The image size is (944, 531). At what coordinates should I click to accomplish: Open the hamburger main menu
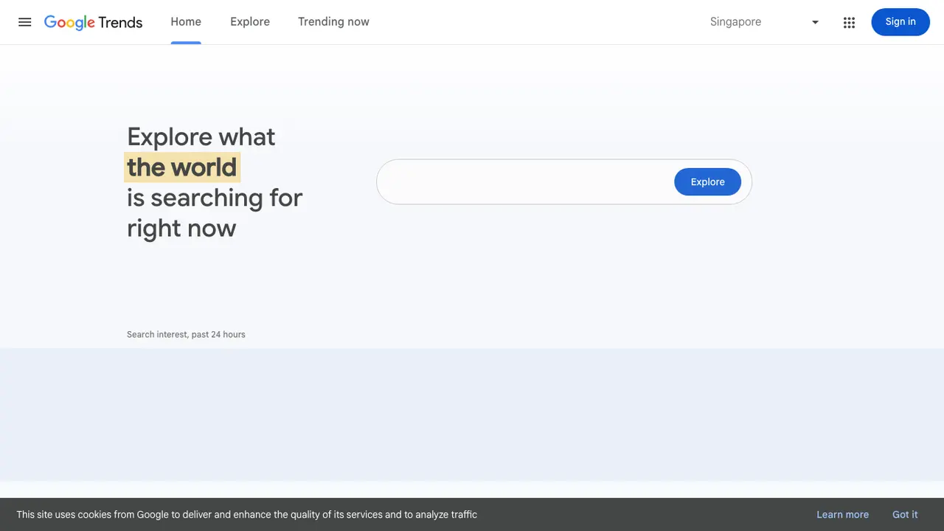25,22
